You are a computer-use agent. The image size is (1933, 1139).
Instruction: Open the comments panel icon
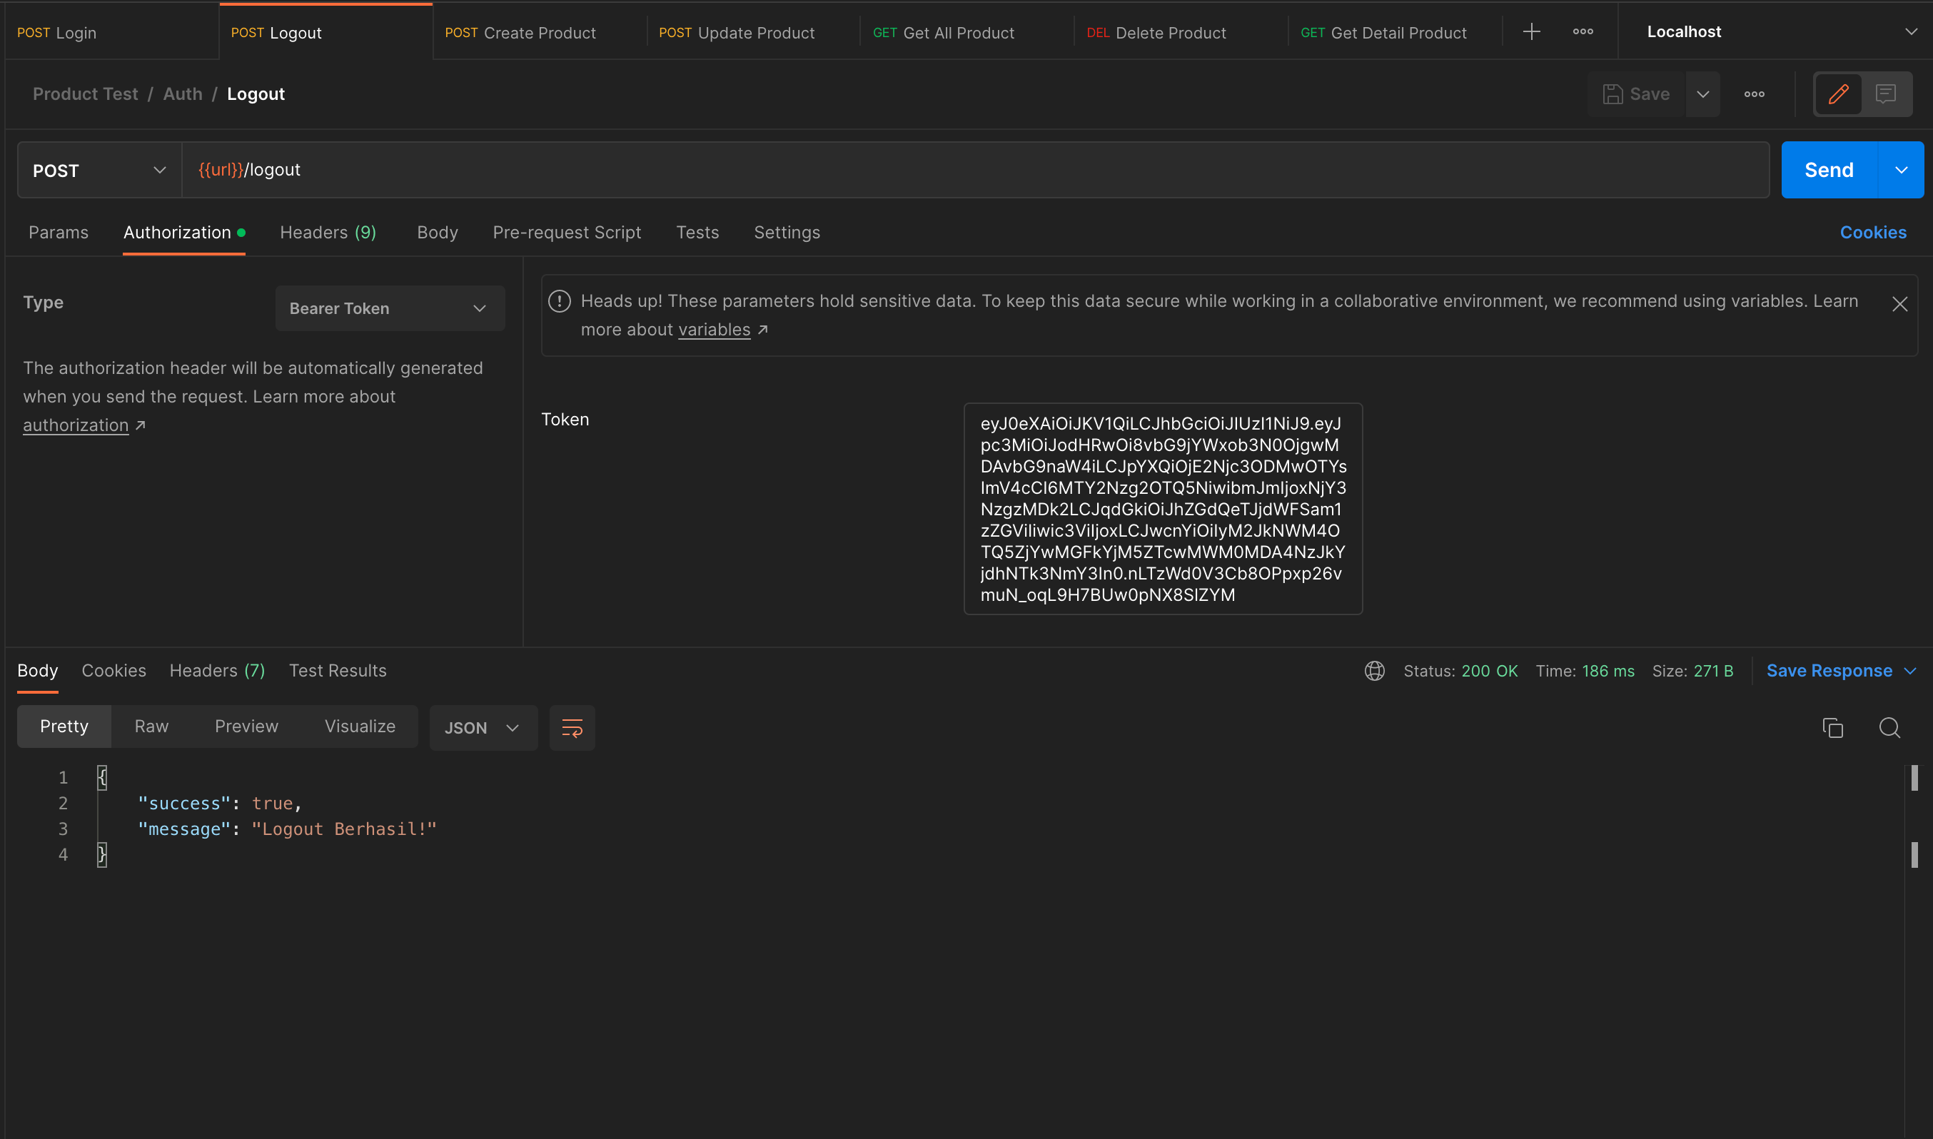point(1885,94)
